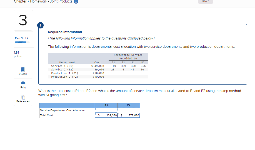This screenshot has width=255, height=150.
Task: Select the P2 Service Department Cost Allocation field
Action: click(129, 110)
